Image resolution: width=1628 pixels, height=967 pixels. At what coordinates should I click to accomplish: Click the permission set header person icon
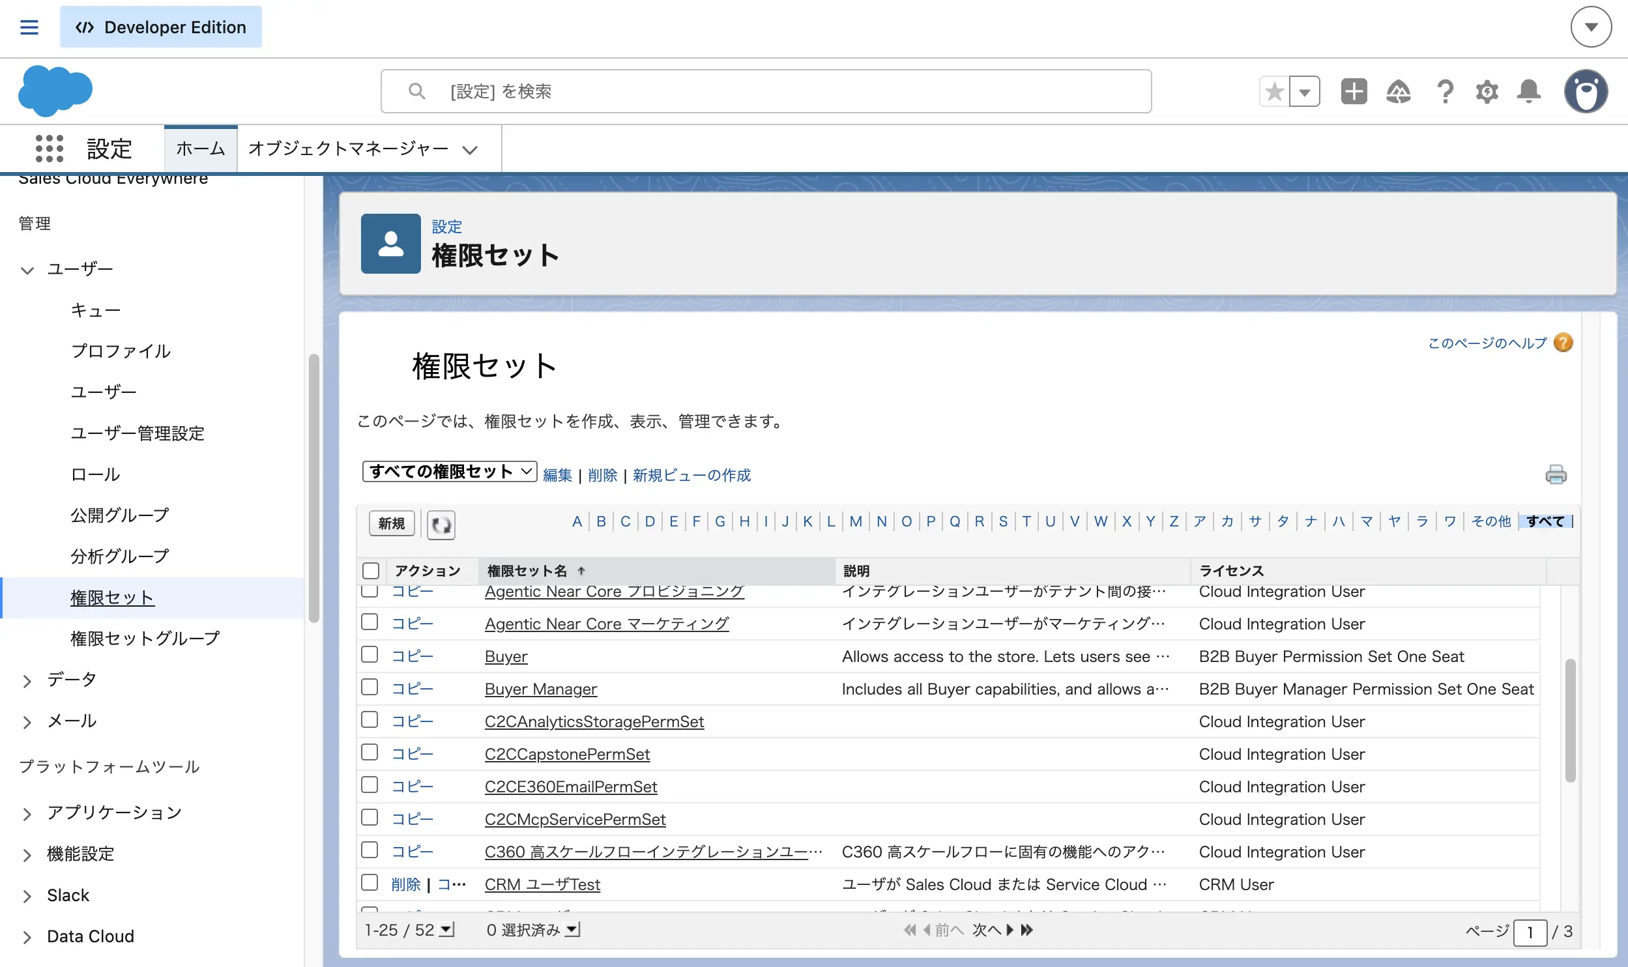pos(391,244)
